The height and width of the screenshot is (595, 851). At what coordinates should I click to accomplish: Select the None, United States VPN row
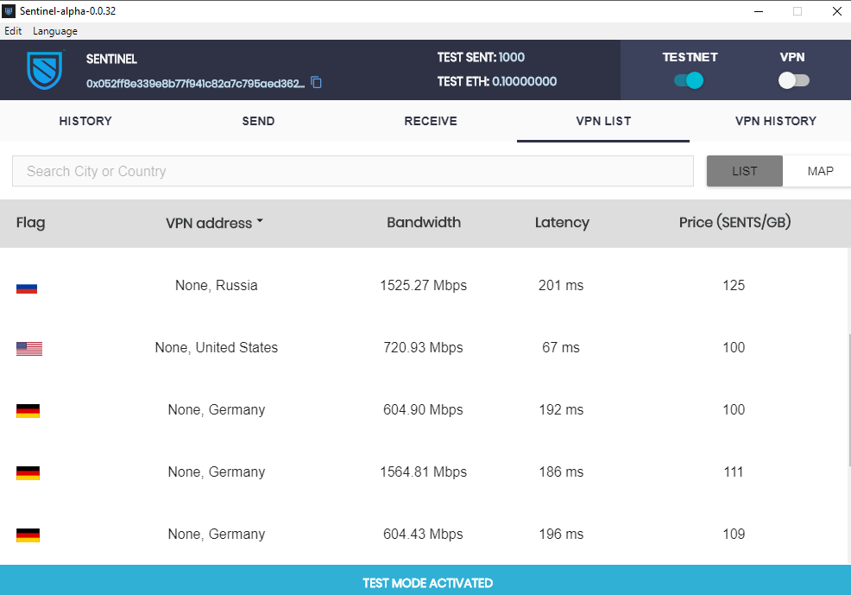pos(423,347)
